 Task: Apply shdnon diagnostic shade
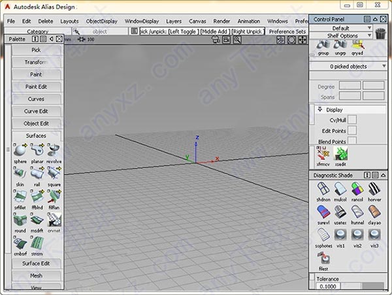pos(323,189)
